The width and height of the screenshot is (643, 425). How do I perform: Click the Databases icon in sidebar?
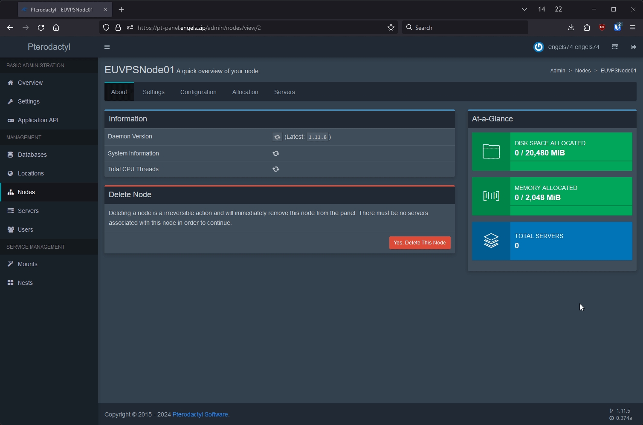[10, 155]
